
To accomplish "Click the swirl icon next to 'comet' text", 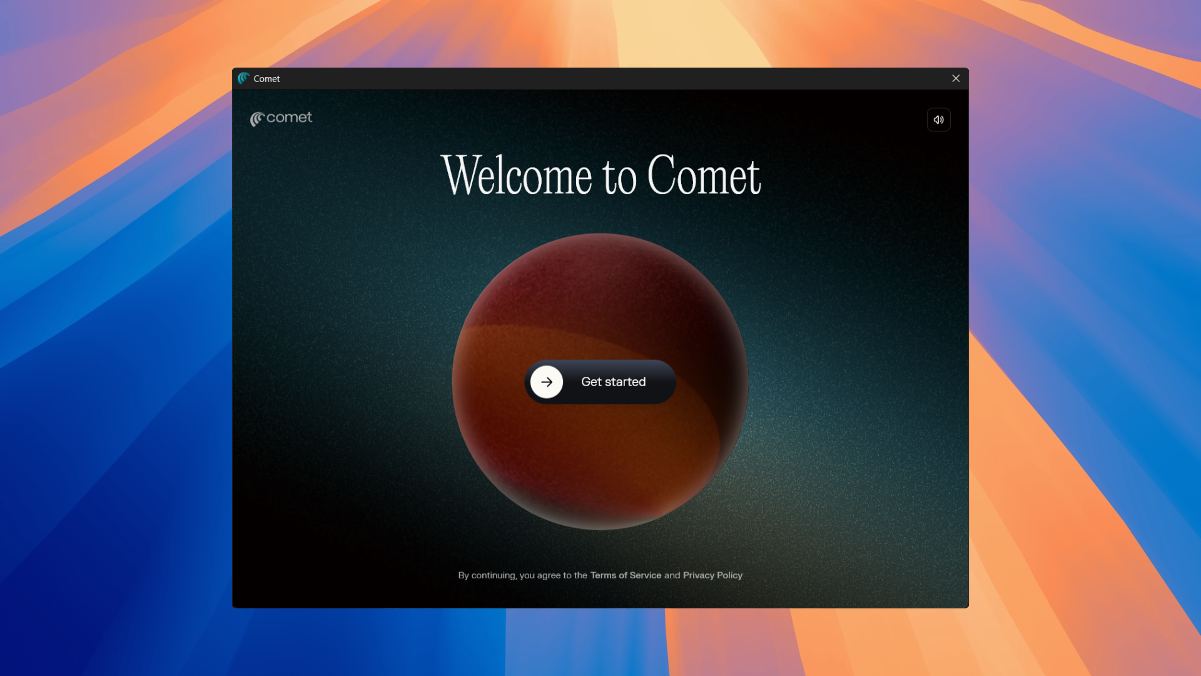I will [257, 118].
